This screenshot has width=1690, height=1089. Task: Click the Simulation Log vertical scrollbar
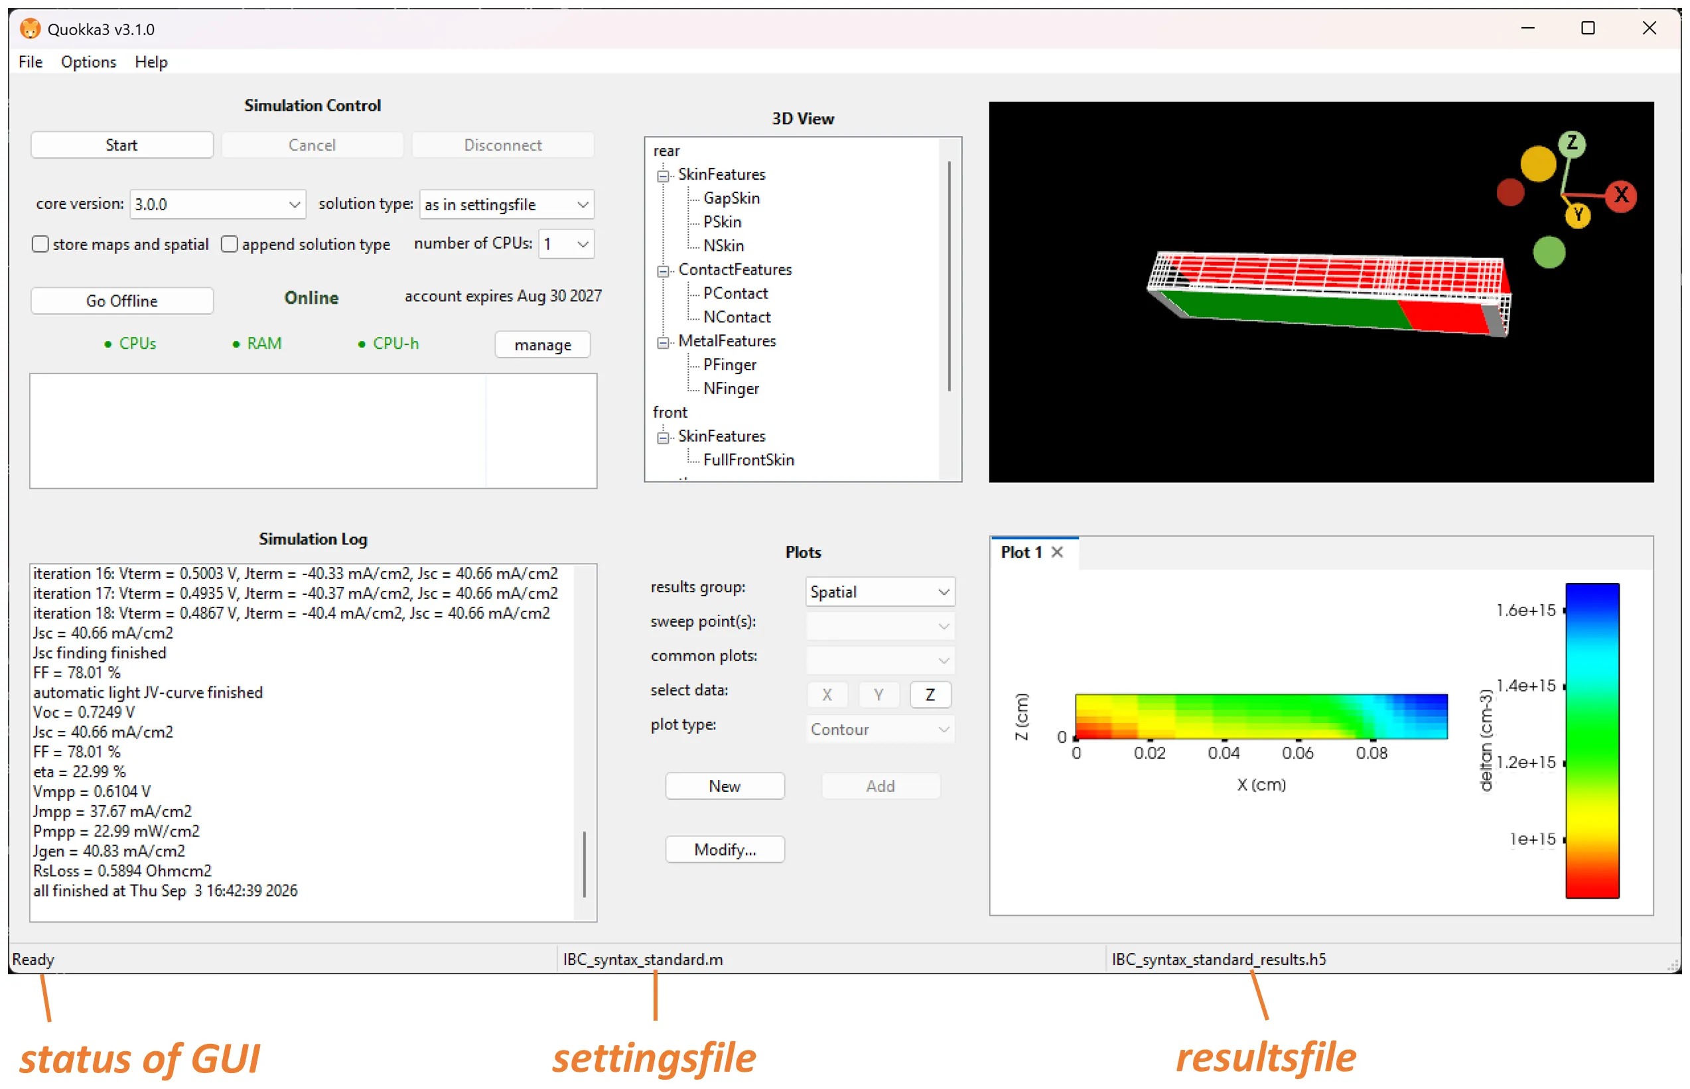click(x=585, y=864)
